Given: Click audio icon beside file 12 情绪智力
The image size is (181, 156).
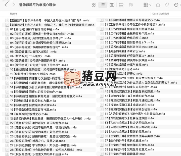Looking at the screenshot, I should pyautogui.click(x=7, y=78).
